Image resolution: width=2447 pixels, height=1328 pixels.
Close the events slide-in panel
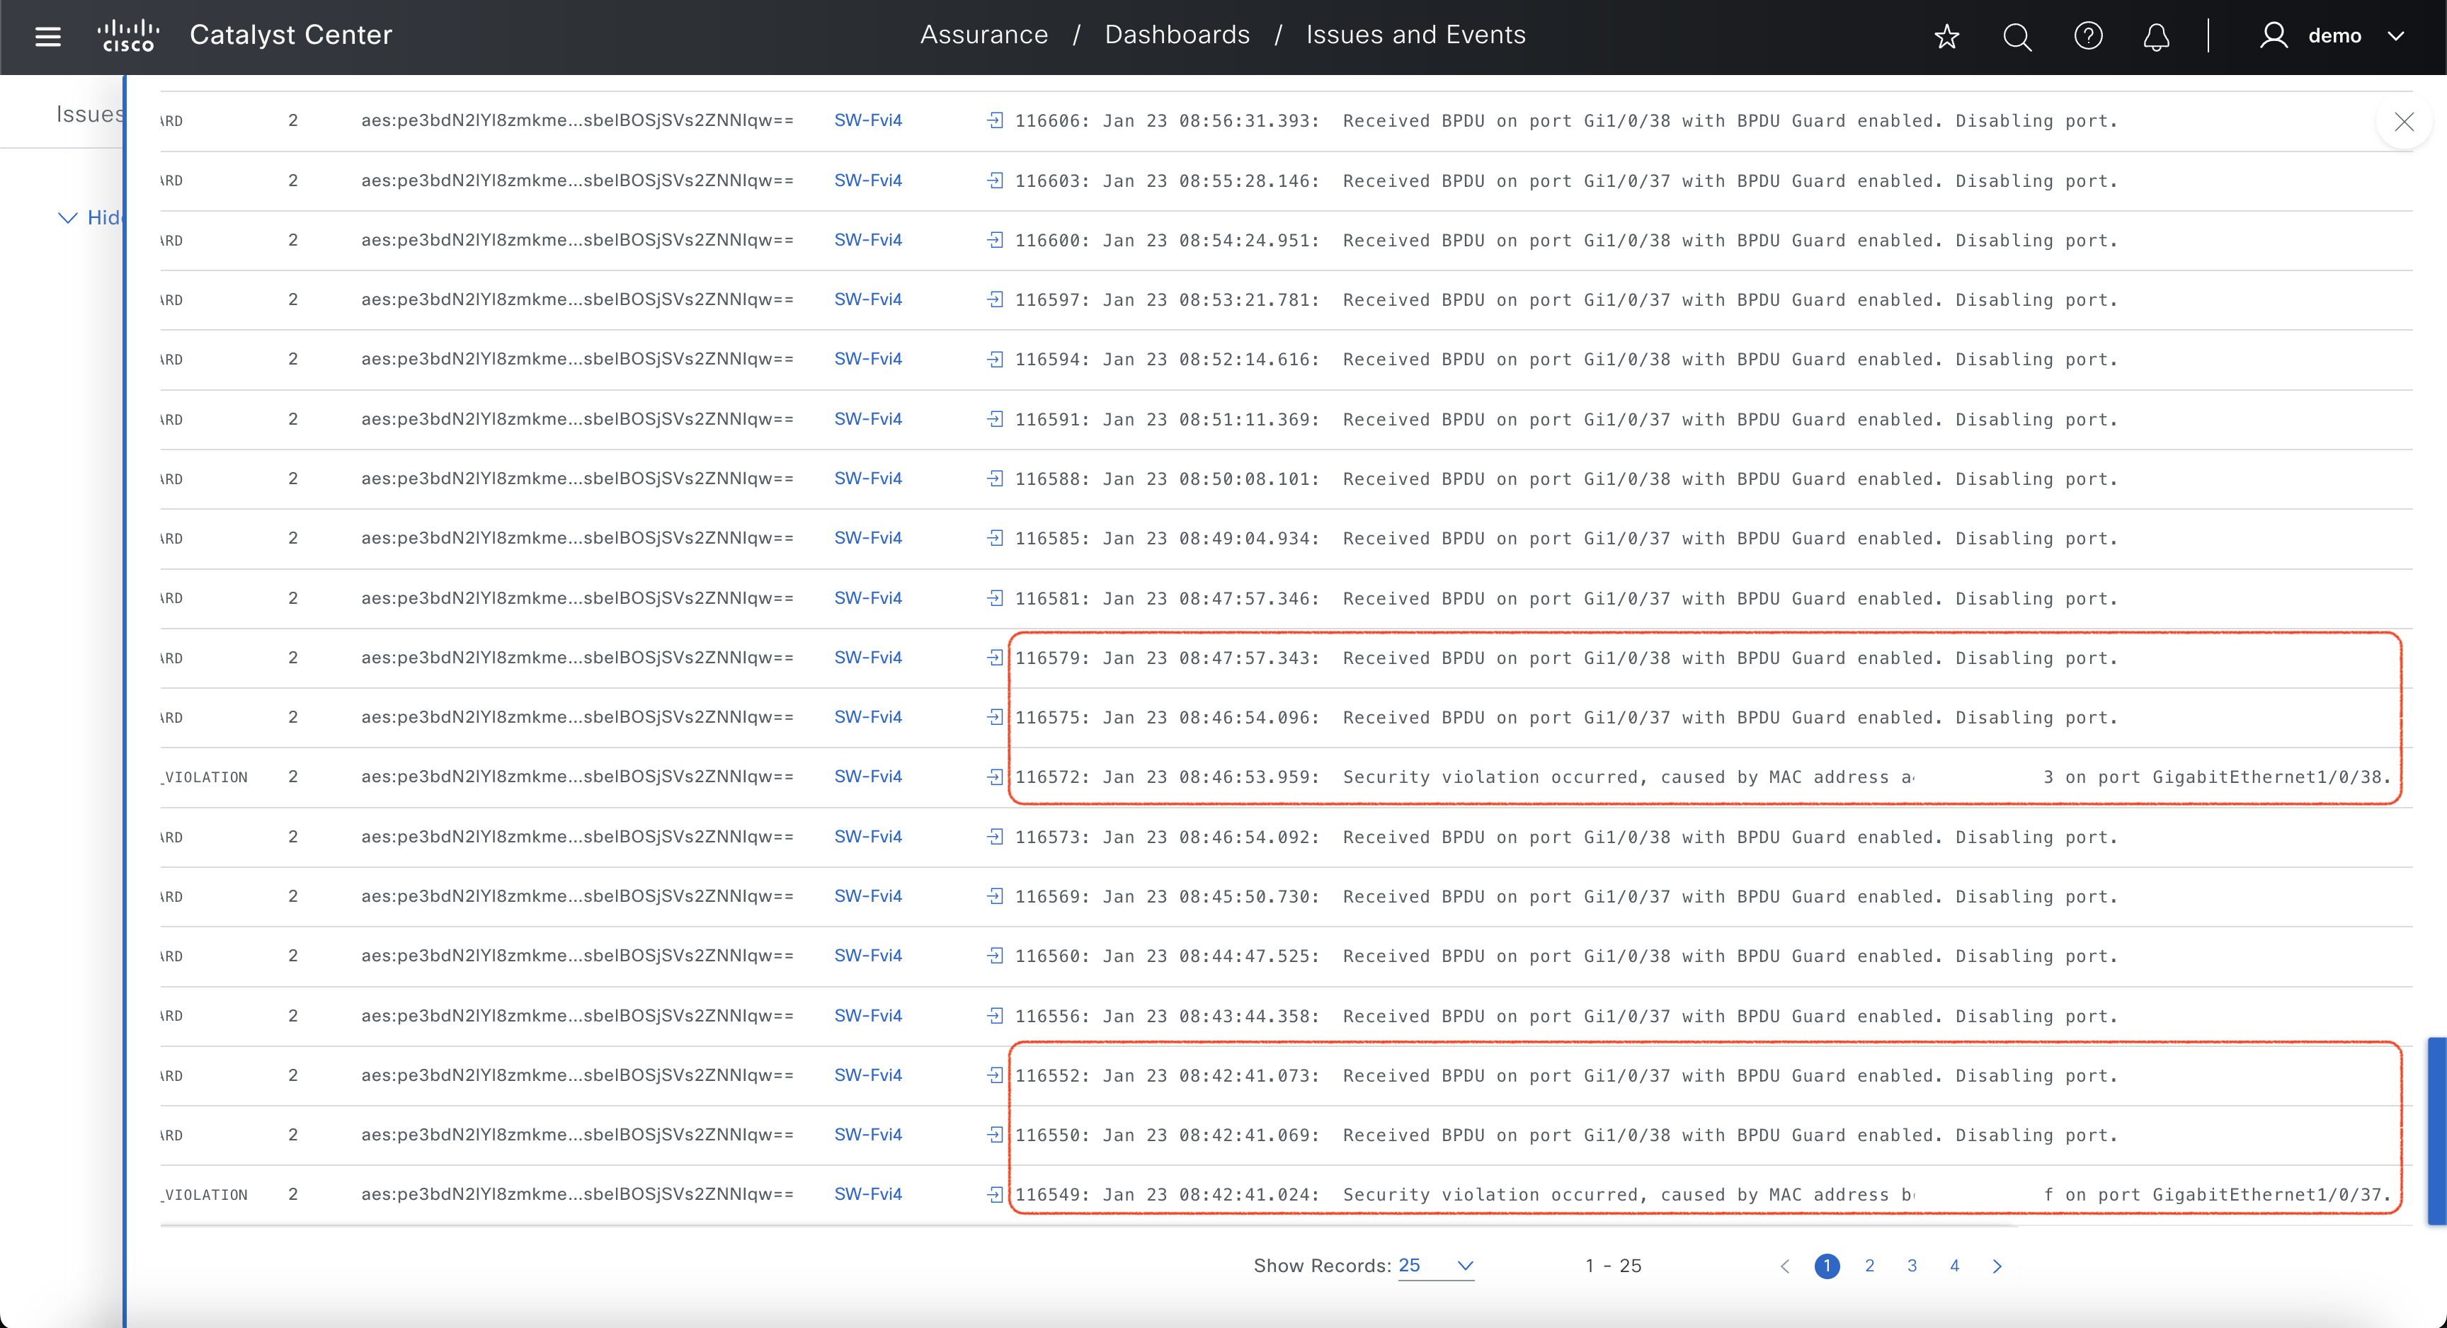tap(2405, 122)
